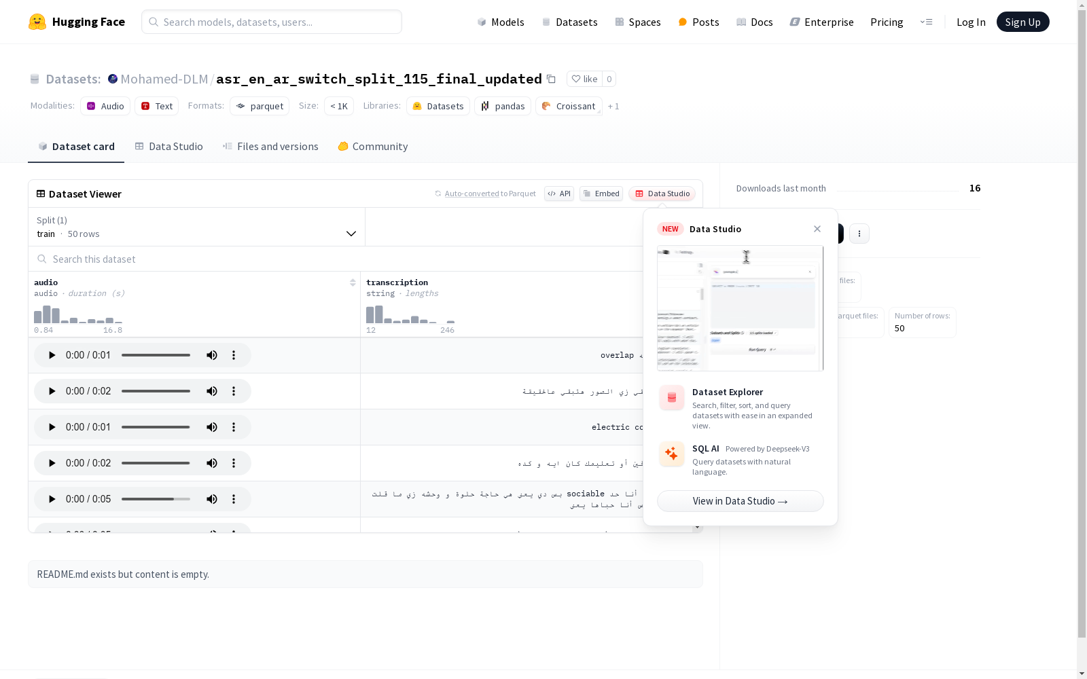Close the Data Studio popup
This screenshot has height=679, width=1087.
817,229
